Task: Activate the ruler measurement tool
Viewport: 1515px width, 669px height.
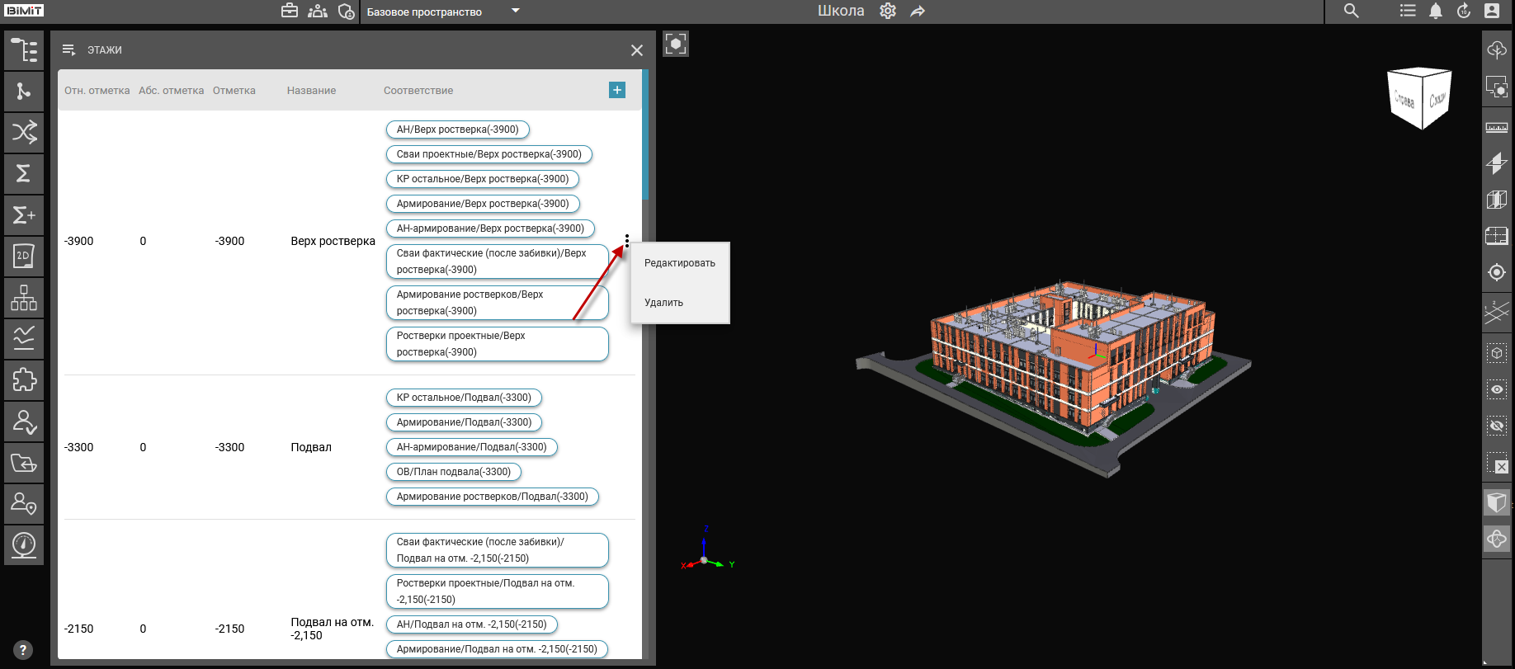Action: pos(1496,128)
